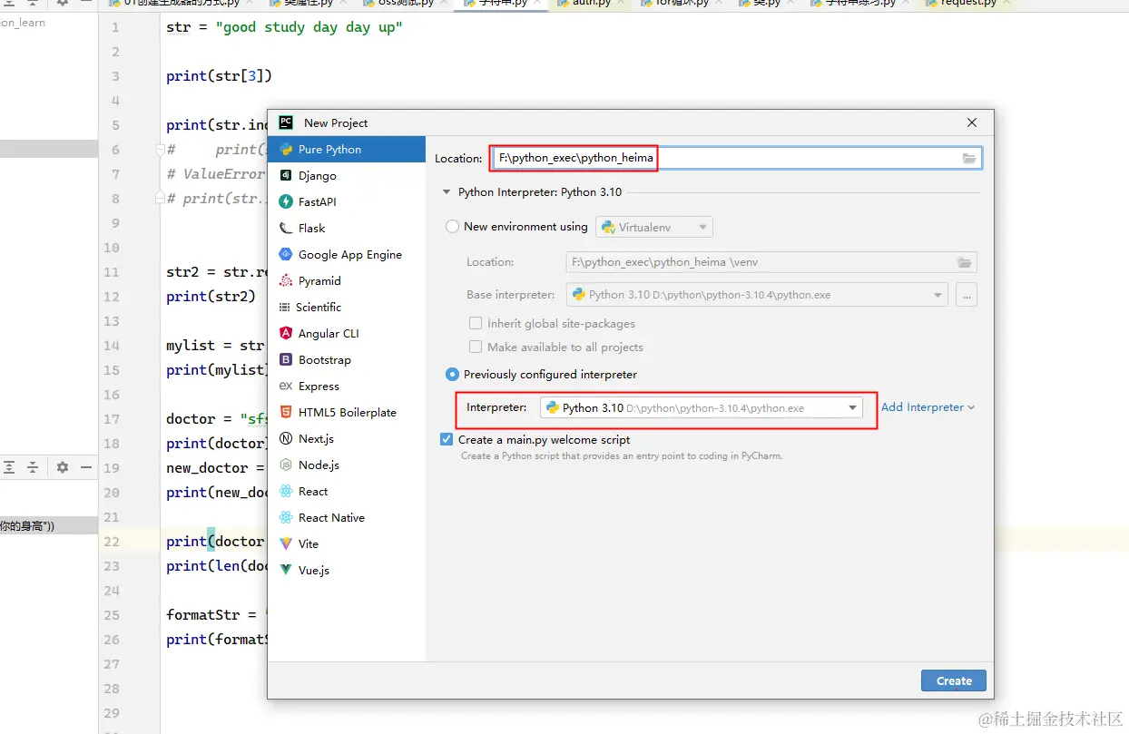
Task: Collapse the Python Interpreter section
Action: click(446, 192)
